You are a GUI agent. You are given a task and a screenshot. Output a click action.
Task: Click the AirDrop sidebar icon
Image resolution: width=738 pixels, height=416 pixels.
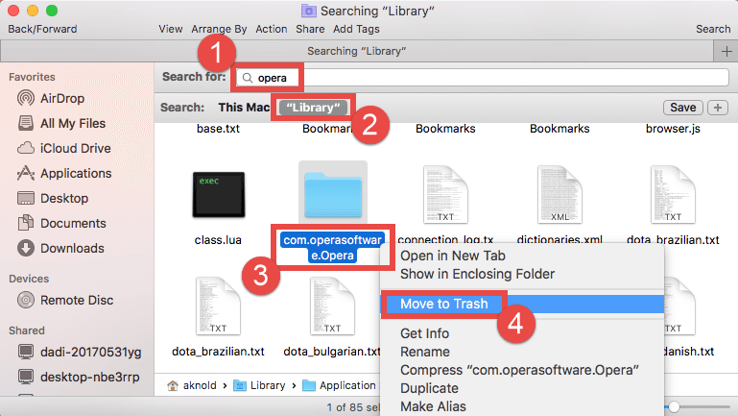click(25, 98)
